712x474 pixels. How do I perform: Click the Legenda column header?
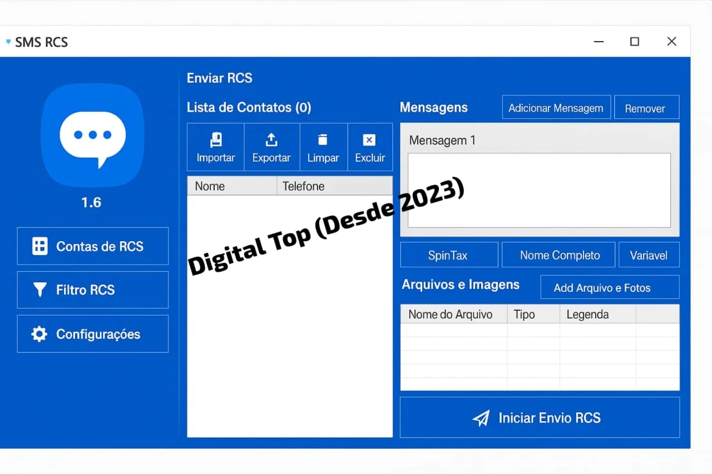(x=597, y=315)
